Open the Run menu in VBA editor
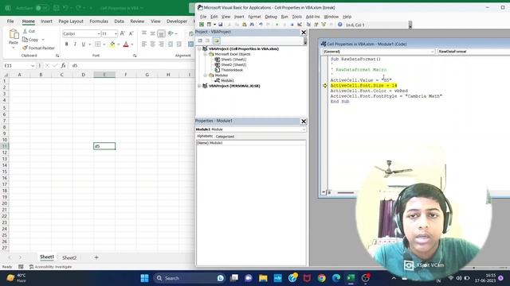 pos(284,17)
